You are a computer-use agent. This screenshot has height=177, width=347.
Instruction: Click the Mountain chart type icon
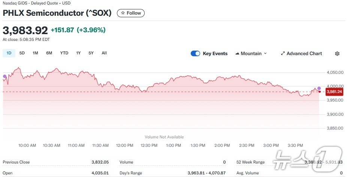(x=237, y=54)
